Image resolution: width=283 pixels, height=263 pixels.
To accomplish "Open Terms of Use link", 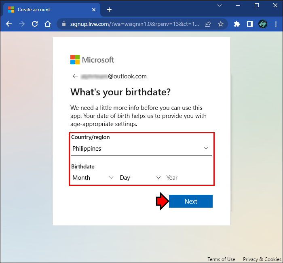I will click(x=221, y=259).
